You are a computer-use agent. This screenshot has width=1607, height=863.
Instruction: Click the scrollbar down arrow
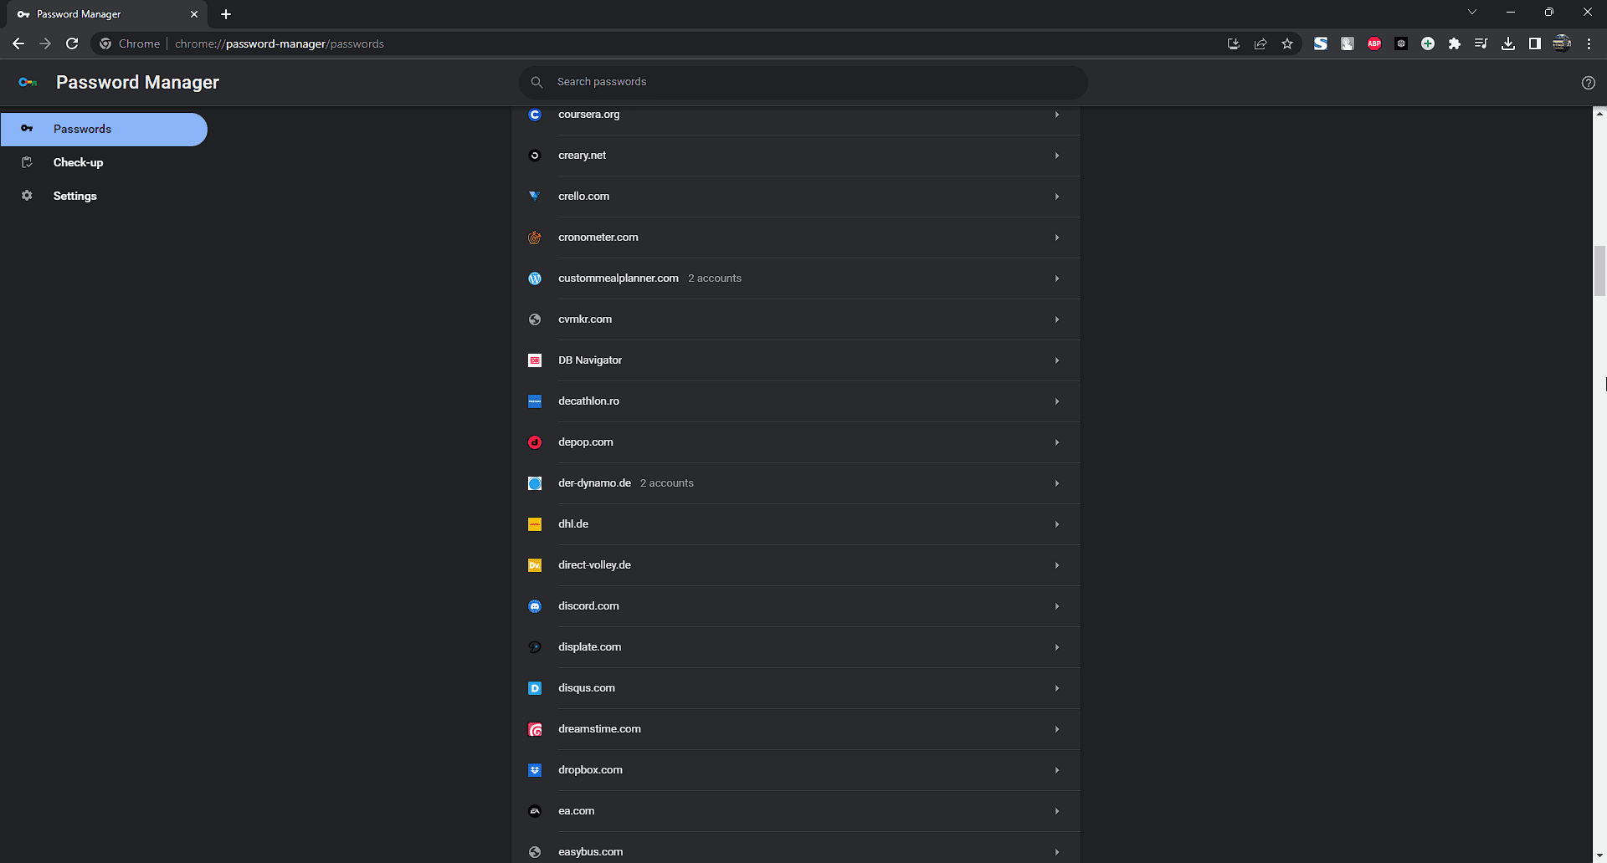(1599, 856)
